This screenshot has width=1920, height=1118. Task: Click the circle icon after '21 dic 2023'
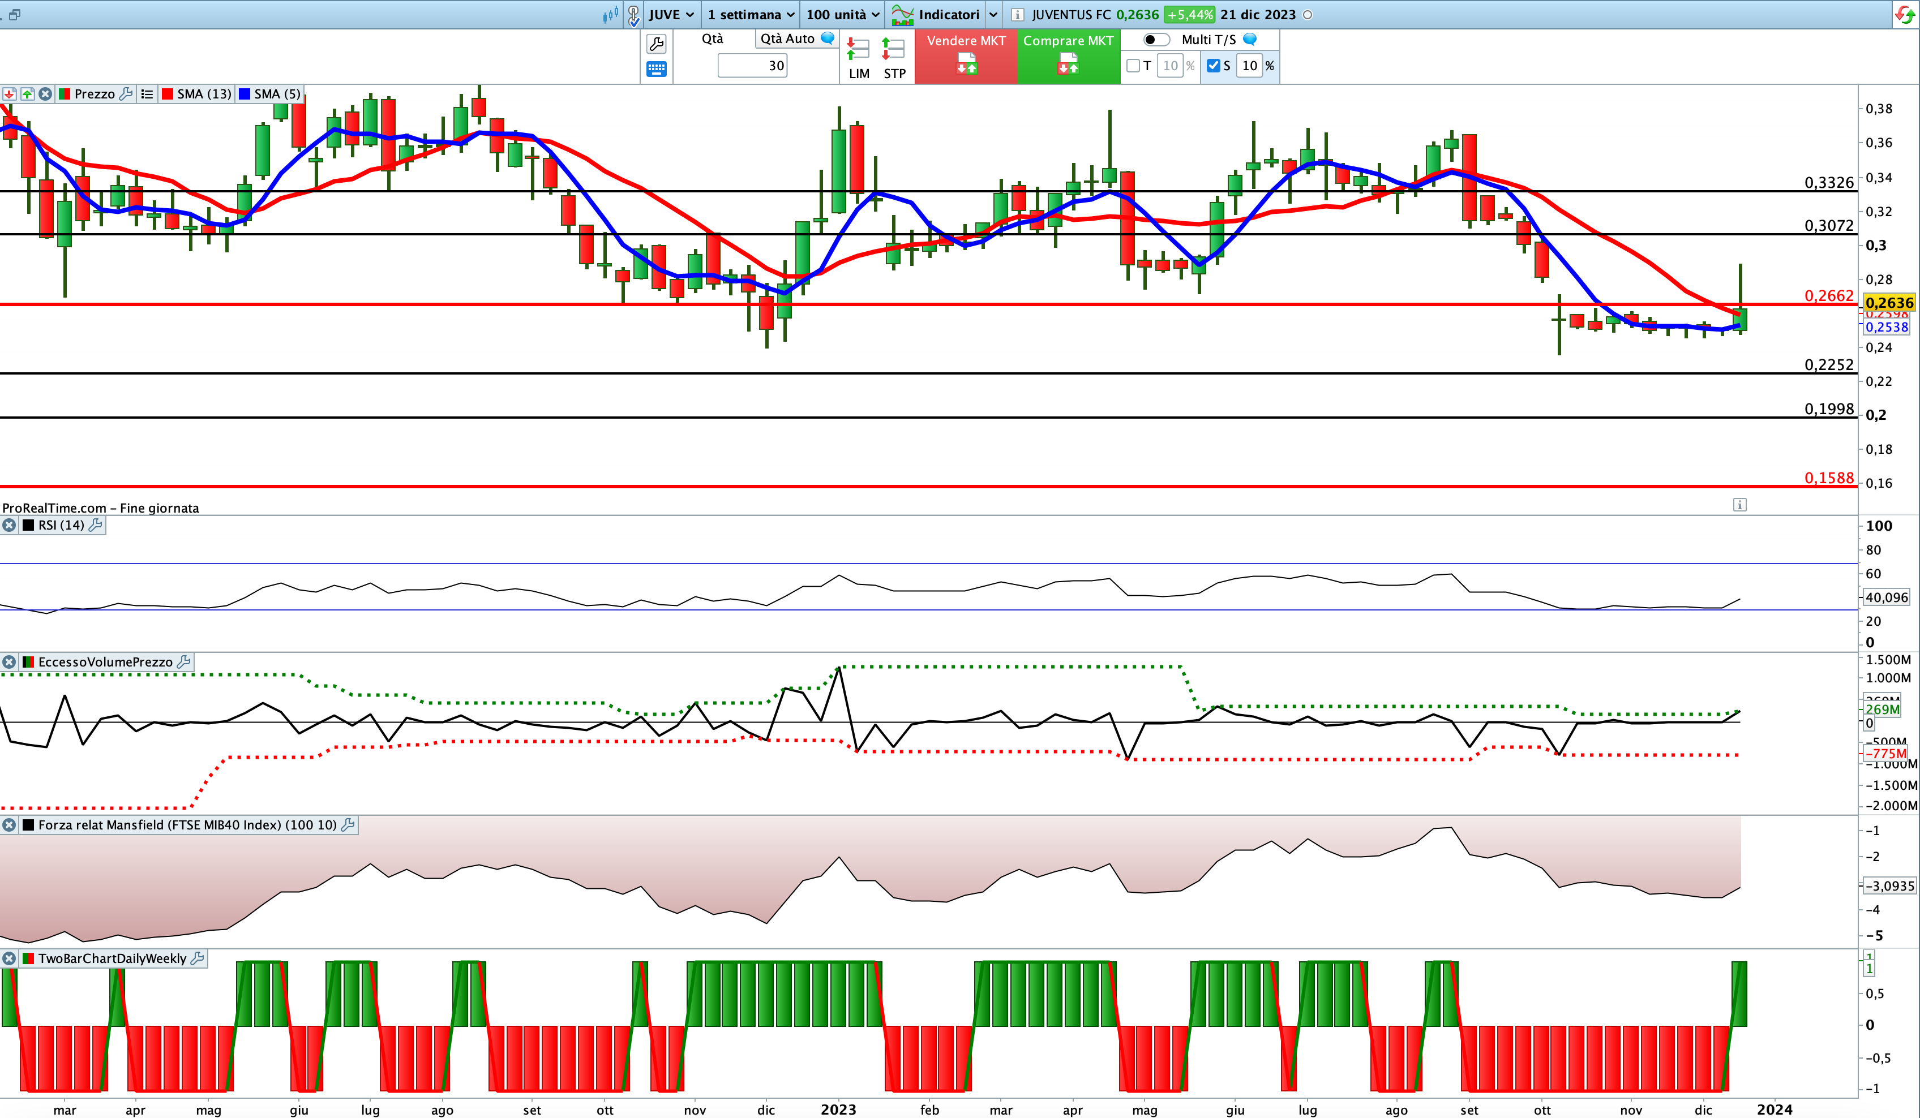click(x=1308, y=15)
